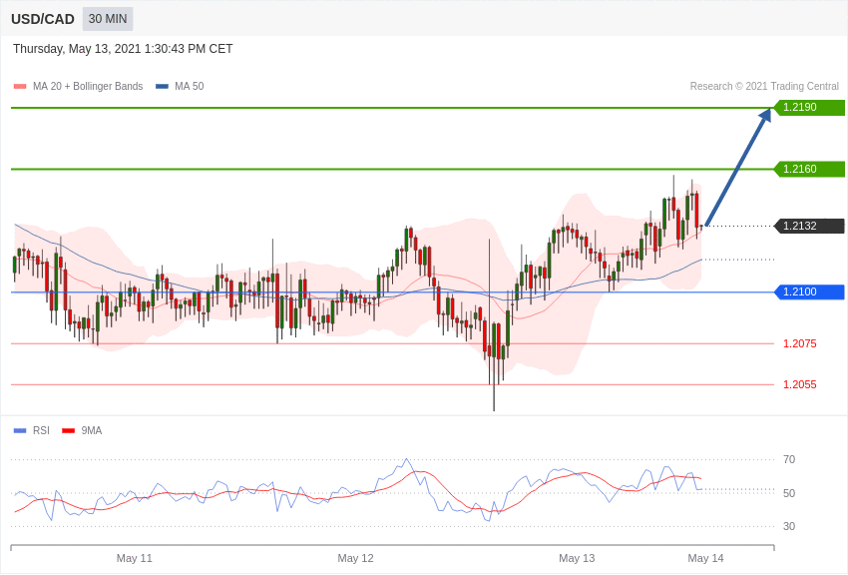Click the RSI 70 level label
This screenshot has height=575, width=848.
[789, 459]
